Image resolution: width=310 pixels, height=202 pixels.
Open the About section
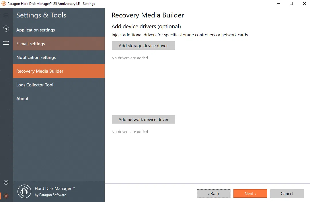[x=59, y=98]
